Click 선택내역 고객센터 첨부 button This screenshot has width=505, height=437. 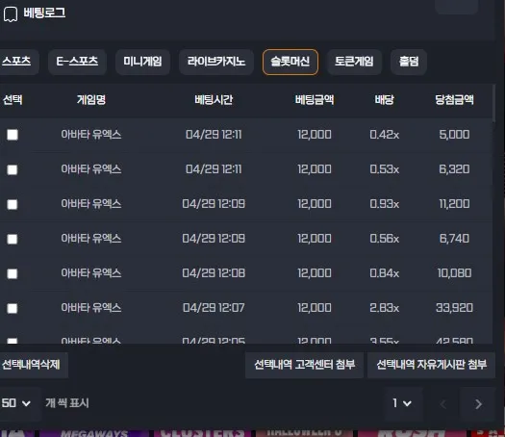pyautogui.click(x=304, y=365)
